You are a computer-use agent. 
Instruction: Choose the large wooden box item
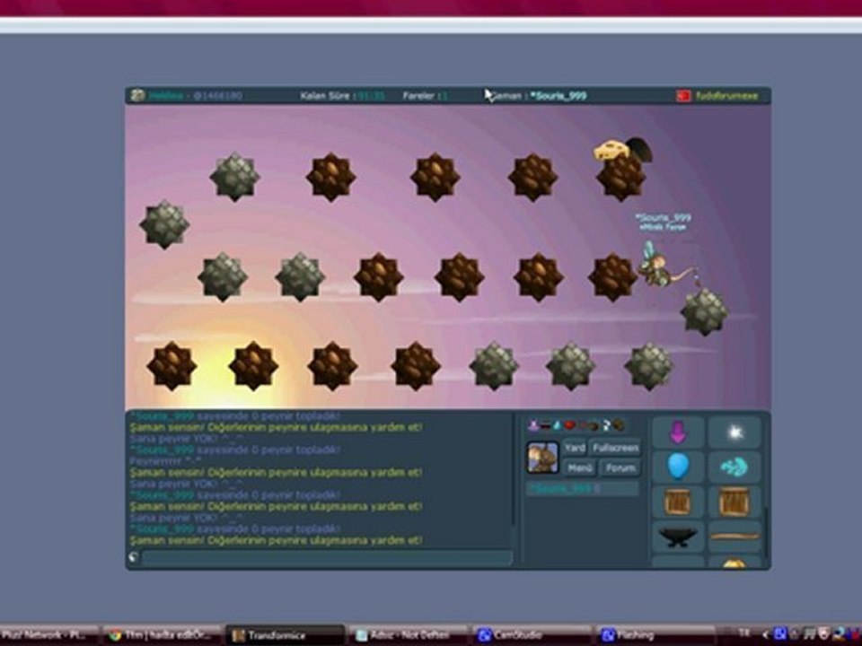(734, 502)
